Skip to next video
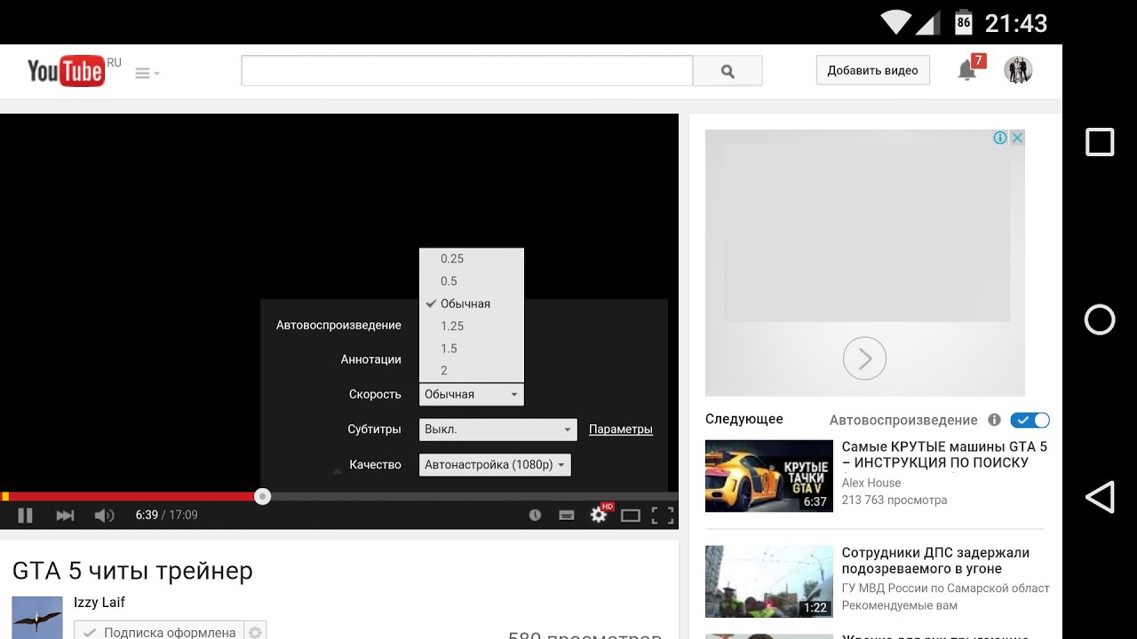1137x639 pixels. tap(65, 515)
